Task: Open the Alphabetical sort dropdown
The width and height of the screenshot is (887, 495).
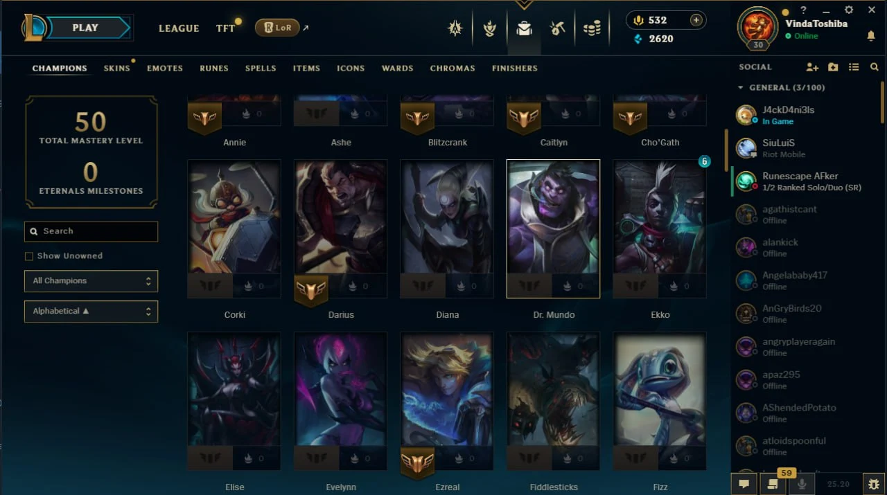Action: click(x=91, y=312)
